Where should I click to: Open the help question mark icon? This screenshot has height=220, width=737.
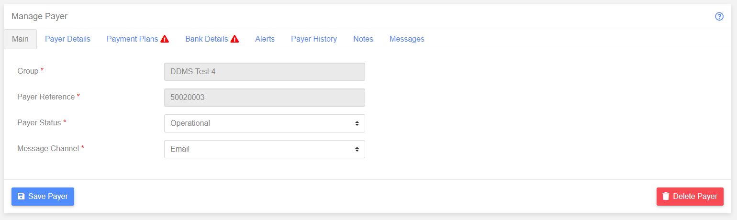click(719, 16)
